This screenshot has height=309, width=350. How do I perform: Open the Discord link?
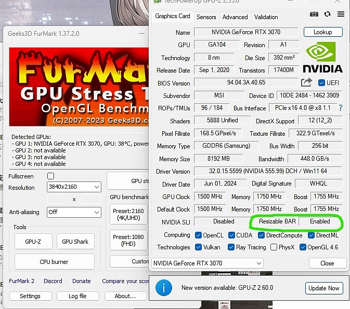53,281
